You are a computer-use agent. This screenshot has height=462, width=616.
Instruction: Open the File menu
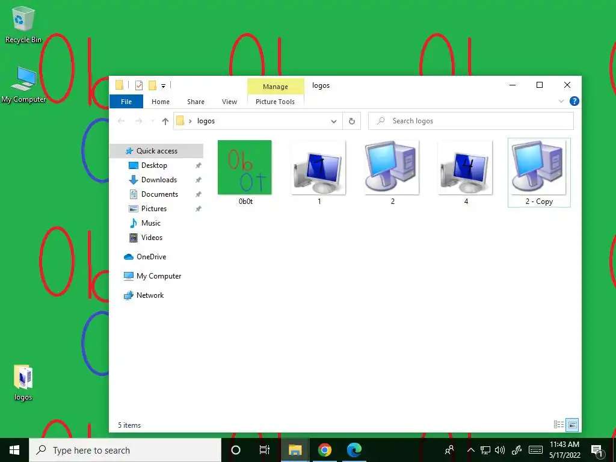(126, 102)
